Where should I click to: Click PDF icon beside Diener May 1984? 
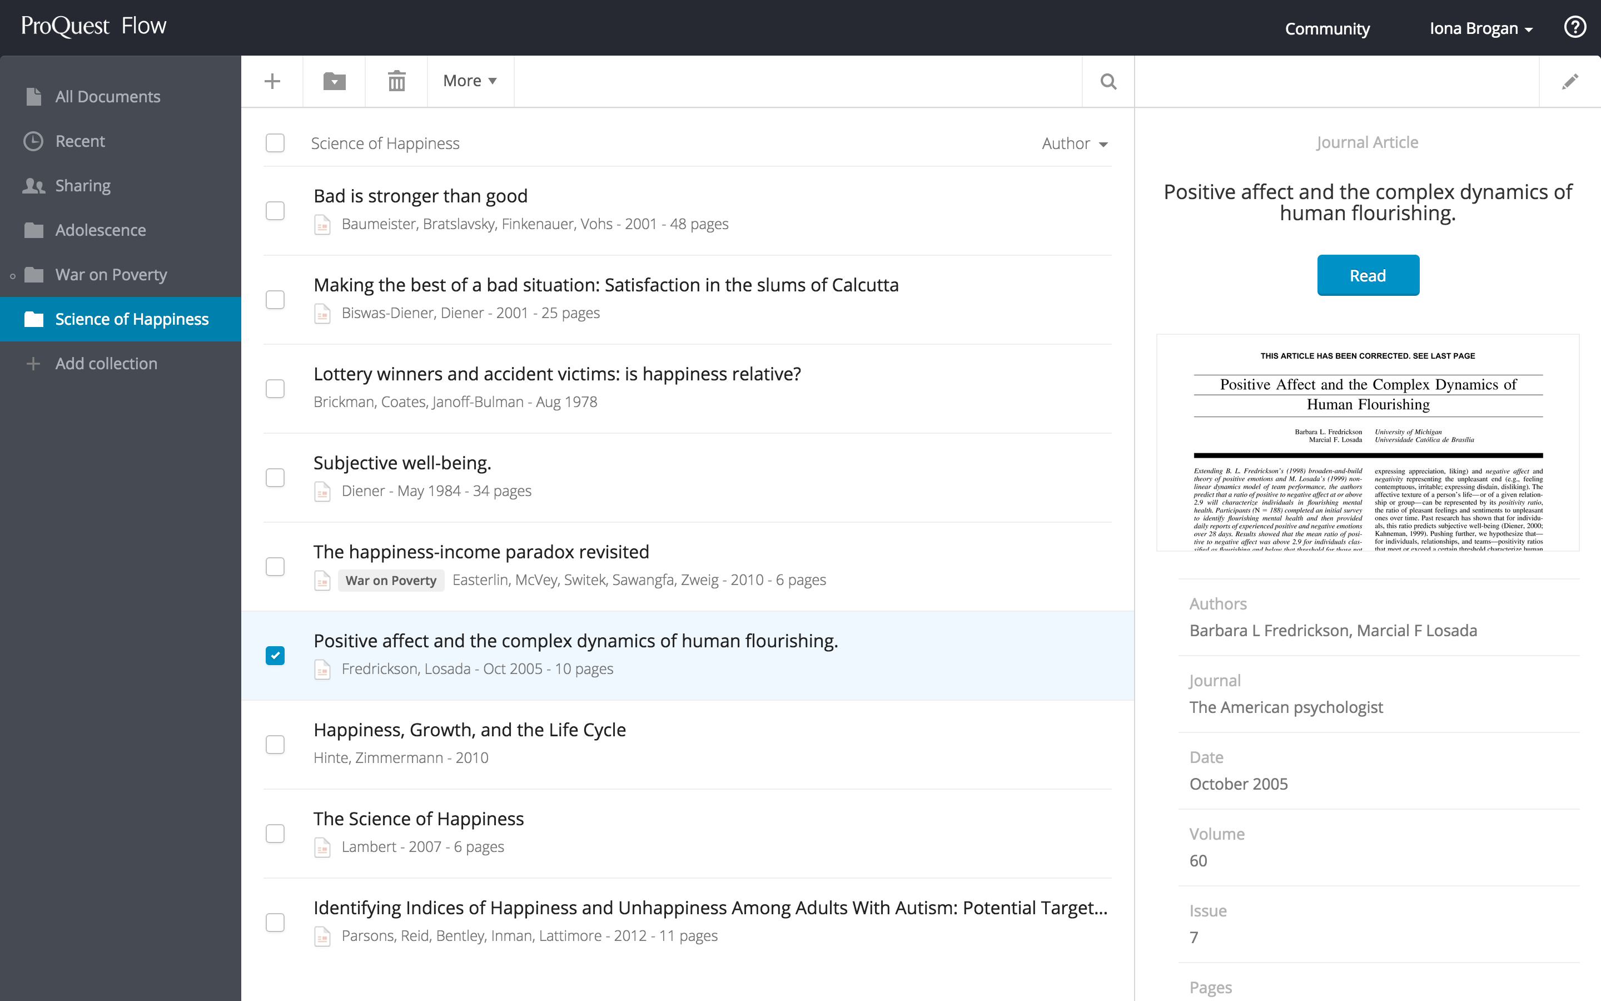click(x=322, y=491)
